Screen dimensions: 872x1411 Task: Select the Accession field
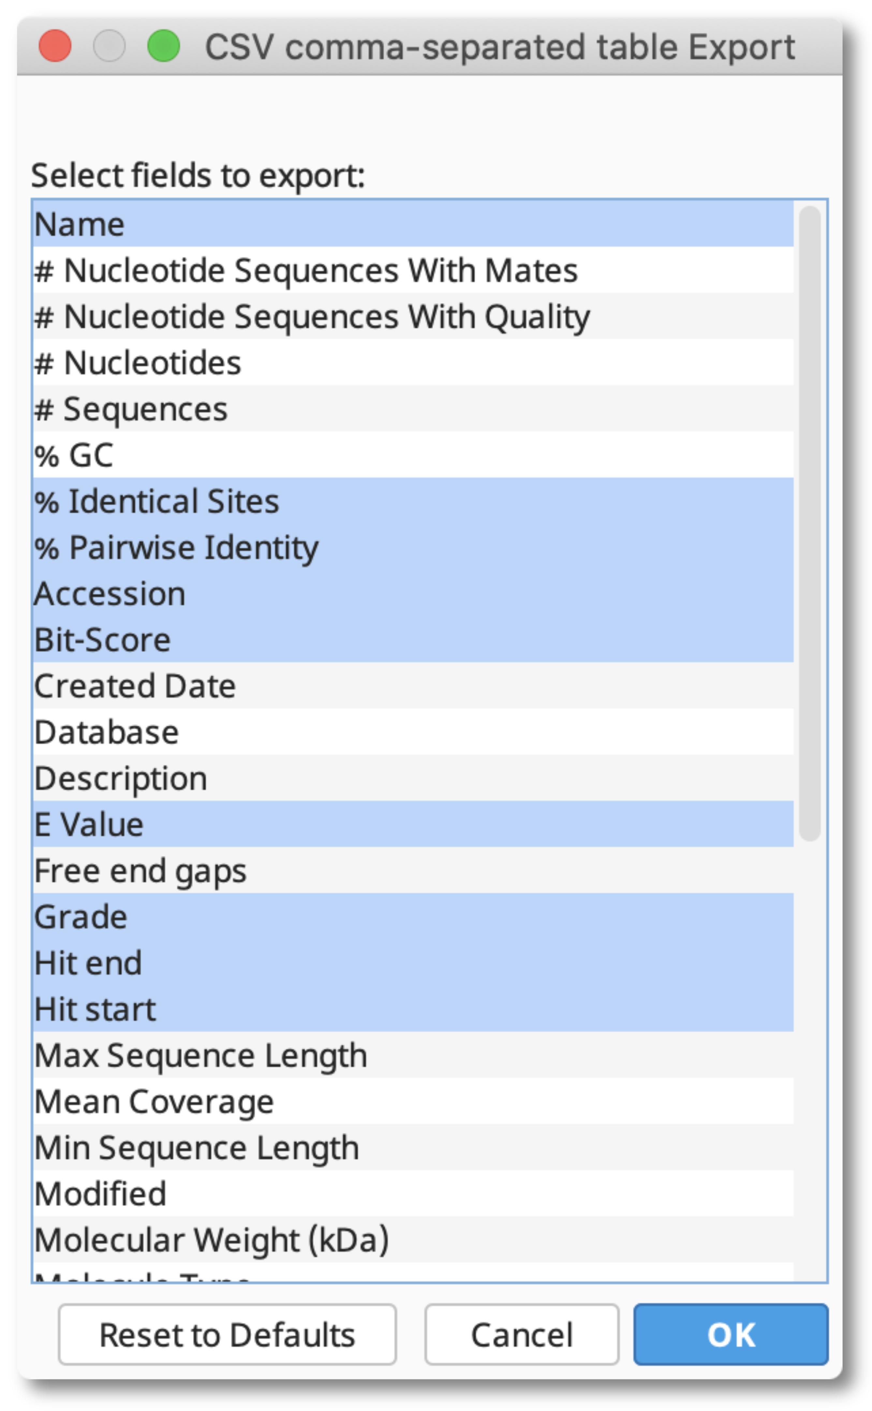[413, 593]
